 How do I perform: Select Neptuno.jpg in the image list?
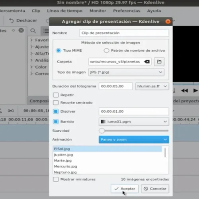pos(107,172)
